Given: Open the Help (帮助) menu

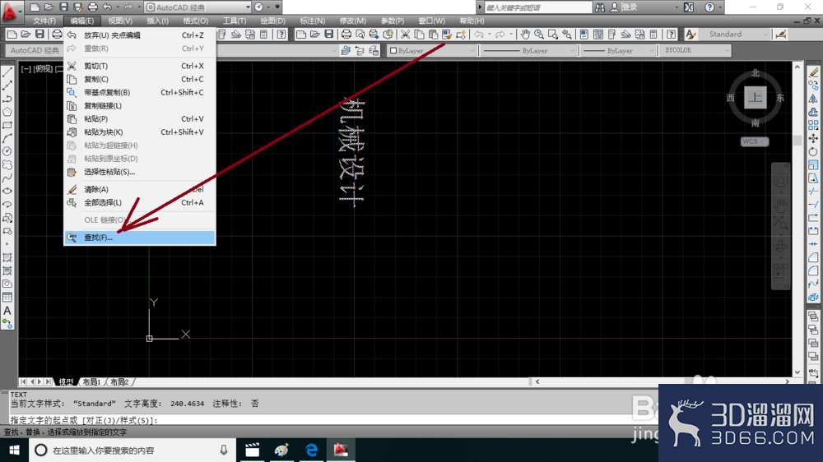Looking at the screenshot, I should (x=472, y=21).
